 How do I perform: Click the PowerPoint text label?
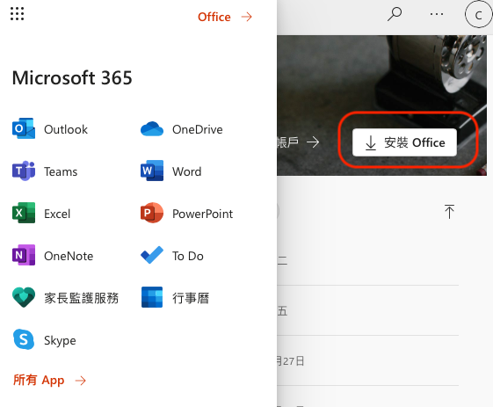coord(202,214)
